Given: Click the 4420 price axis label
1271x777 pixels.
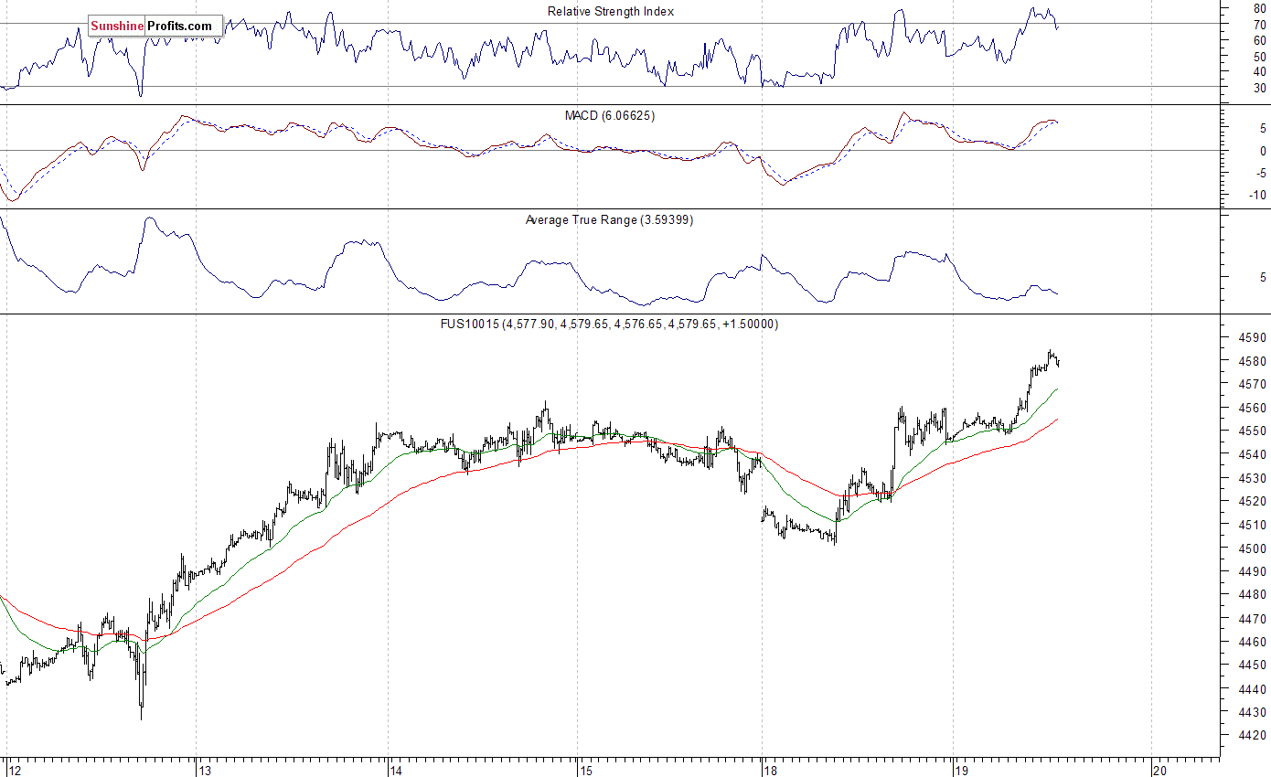Looking at the screenshot, I should [x=1253, y=736].
